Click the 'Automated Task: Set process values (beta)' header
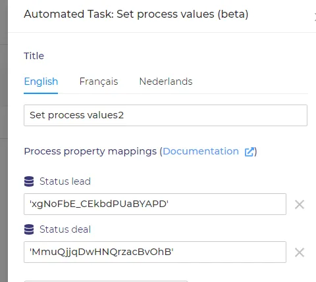316x282 pixels. click(136, 14)
